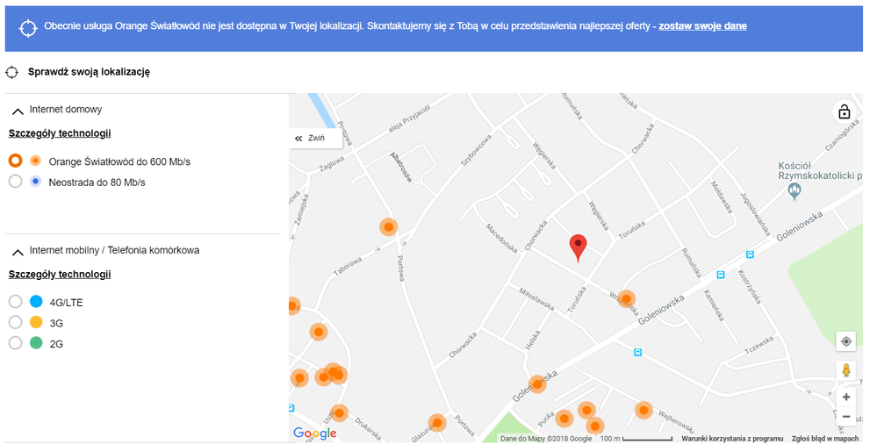The height and width of the screenshot is (444, 877).
Task: Open Warunki korzystania z programu link
Action: [x=731, y=438]
